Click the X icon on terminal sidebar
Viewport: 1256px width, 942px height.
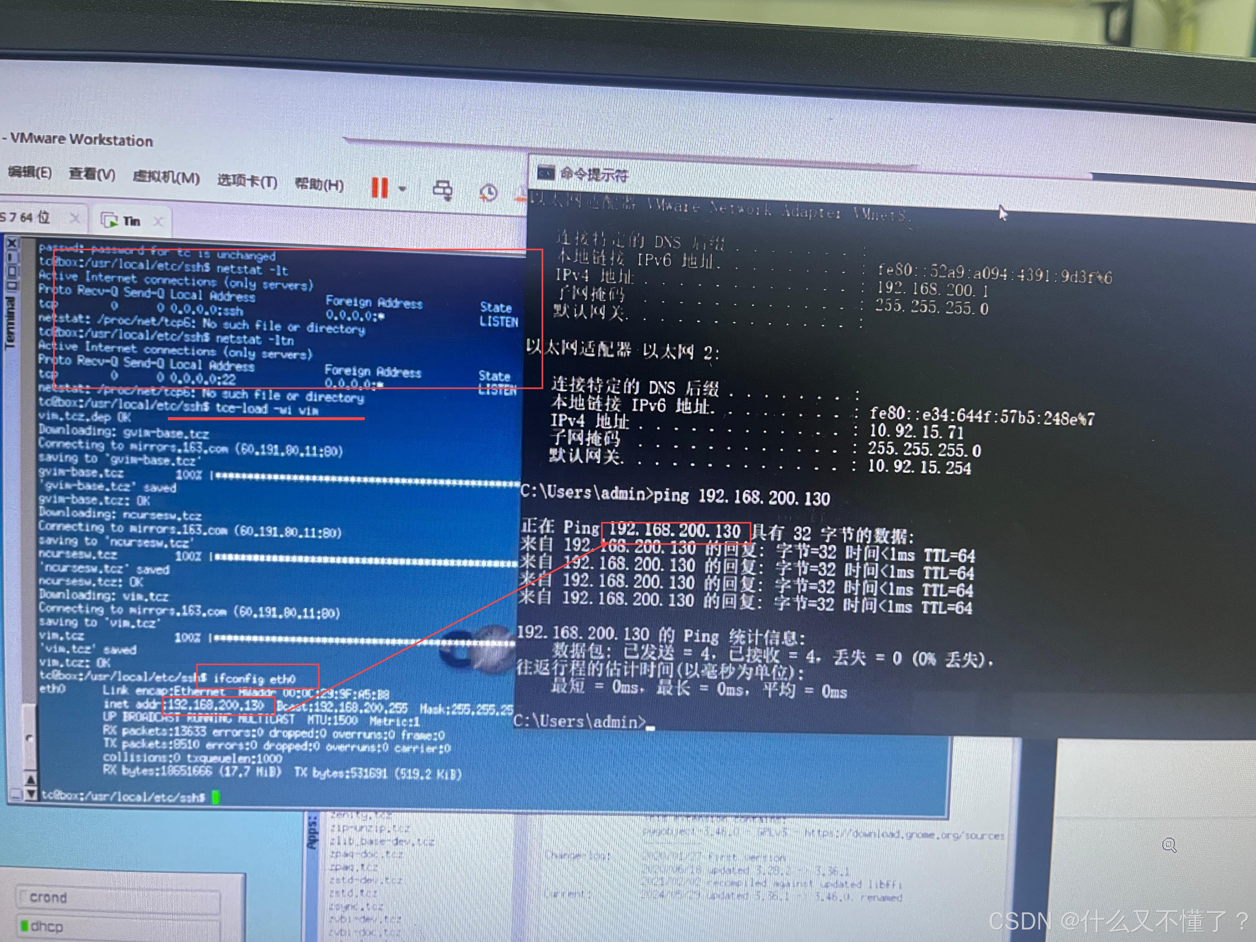pos(12,244)
